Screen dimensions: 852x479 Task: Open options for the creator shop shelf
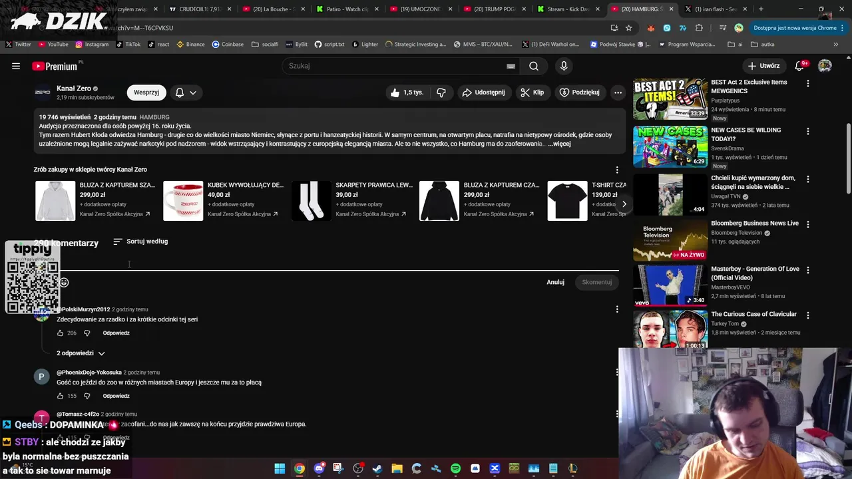click(x=617, y=170)
